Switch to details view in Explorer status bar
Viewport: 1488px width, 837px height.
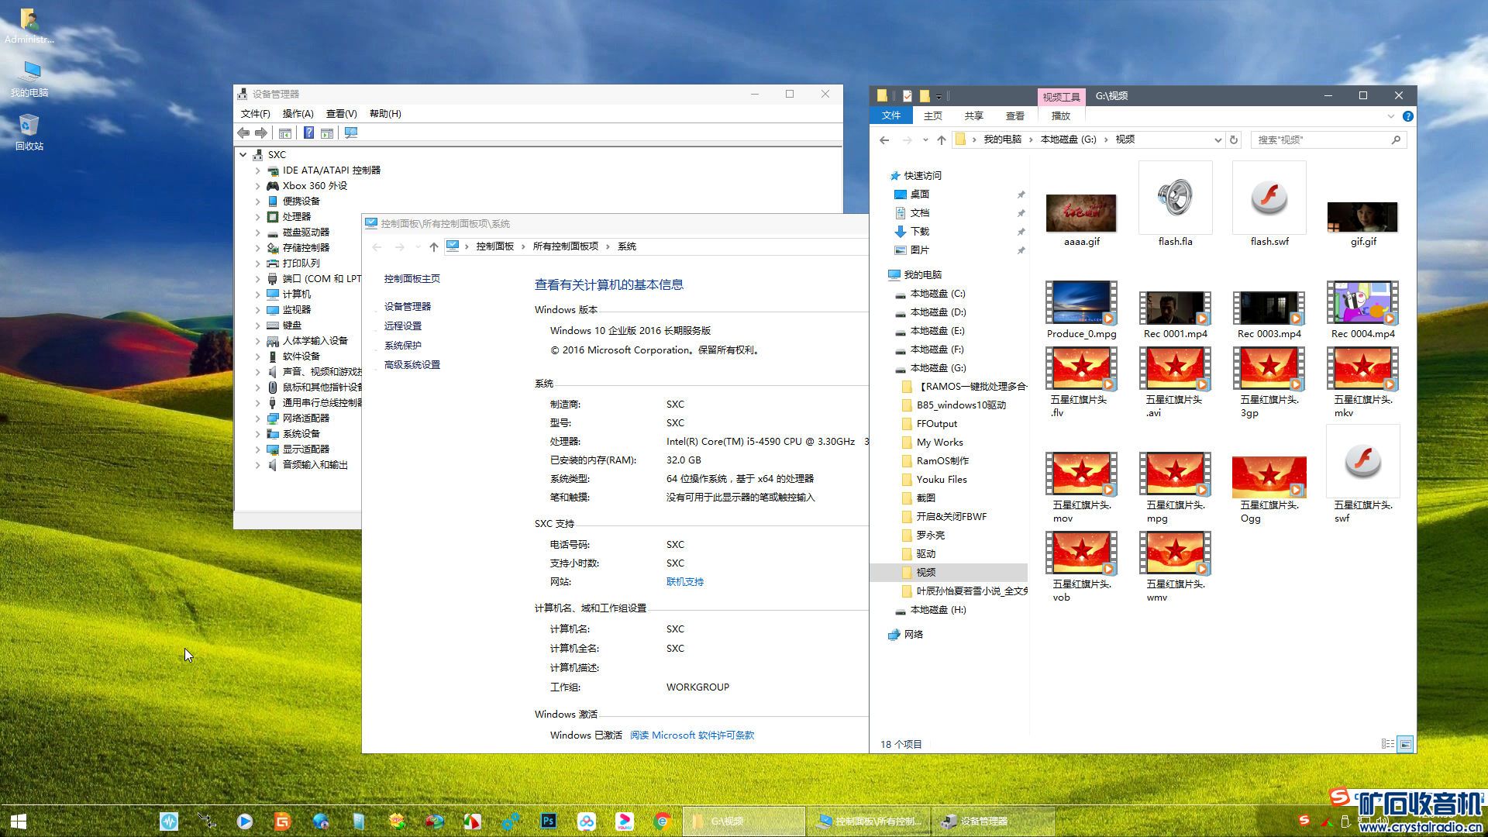1387,744
